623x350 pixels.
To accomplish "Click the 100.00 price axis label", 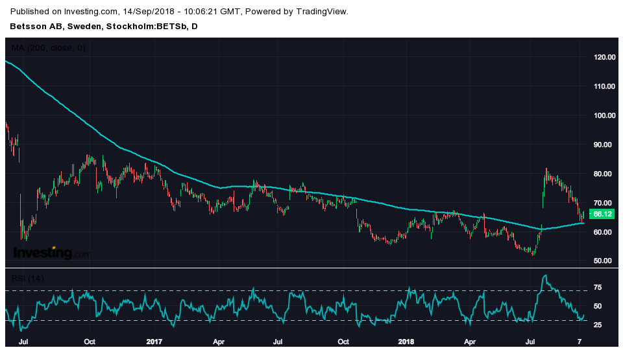I will pos(604,115).
